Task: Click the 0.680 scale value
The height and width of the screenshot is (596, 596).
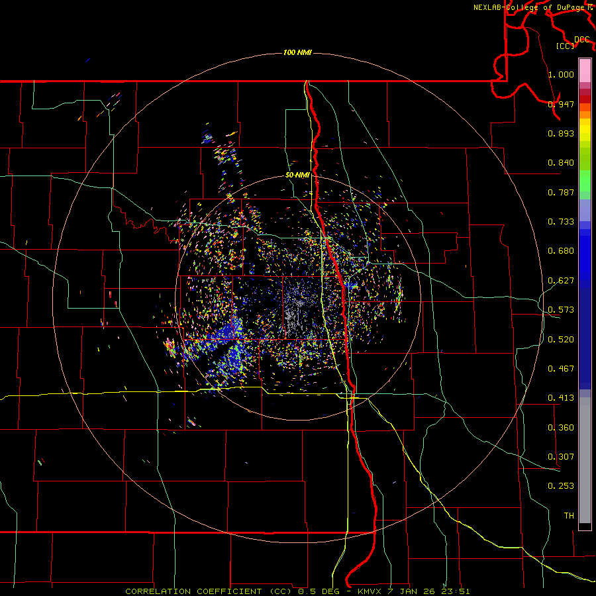Action: point(561,251)
